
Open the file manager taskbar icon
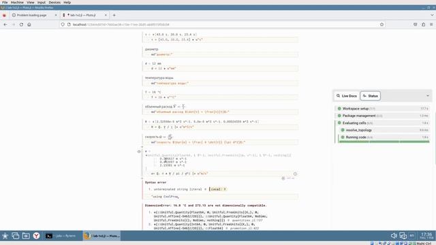coord(26,236)
